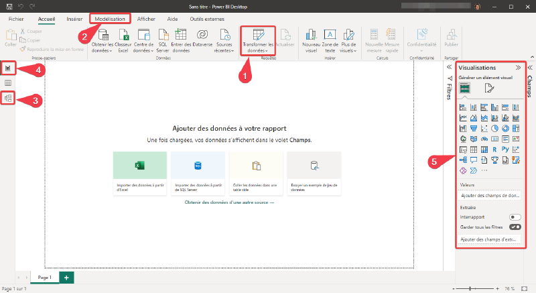Get more visuals via three dots
Image resolution: width=536 pixels, height=293 pixels.
[x=484, y=170]
